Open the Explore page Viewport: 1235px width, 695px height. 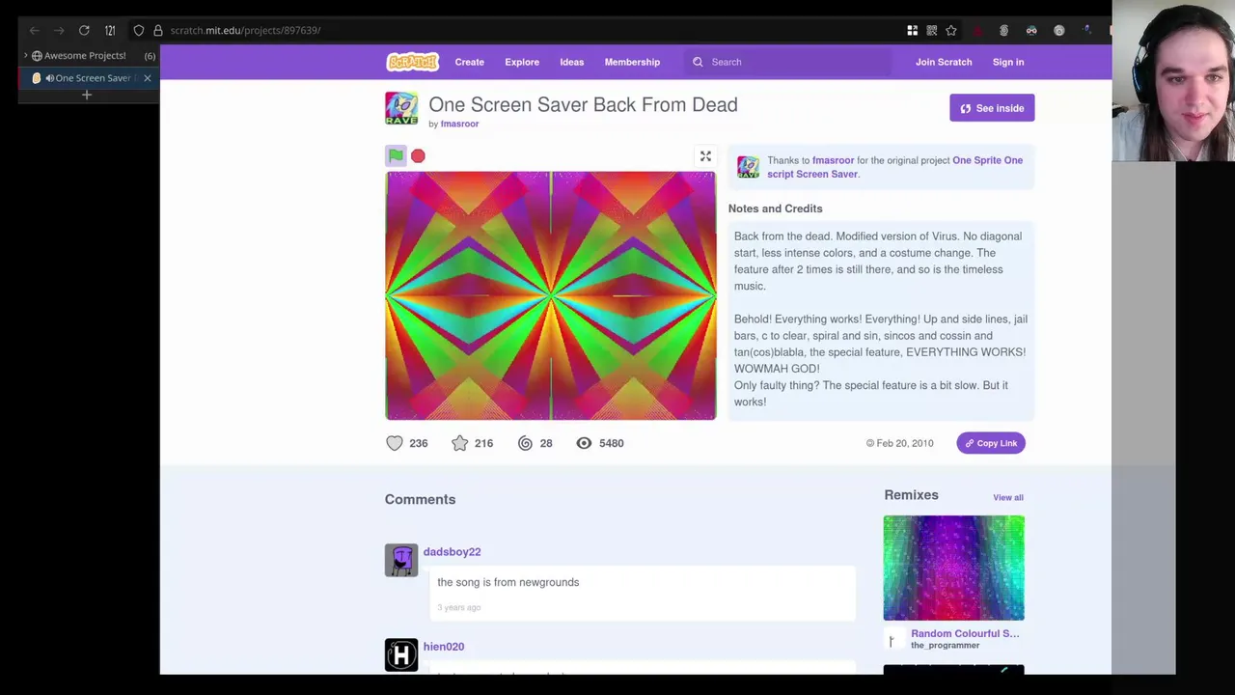(x=522, y=62)
